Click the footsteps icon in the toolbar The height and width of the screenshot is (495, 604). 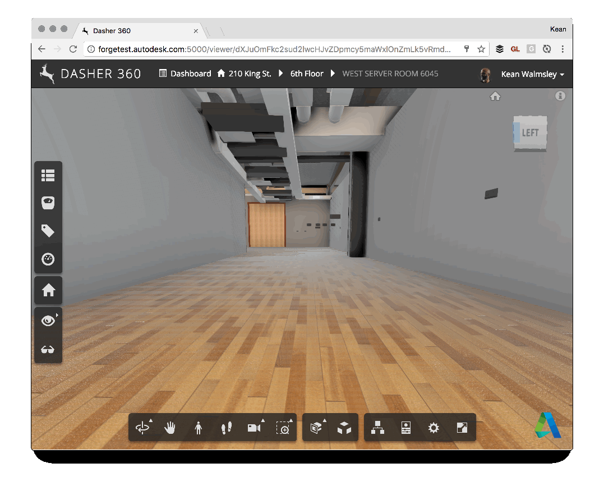click(227, 428)
